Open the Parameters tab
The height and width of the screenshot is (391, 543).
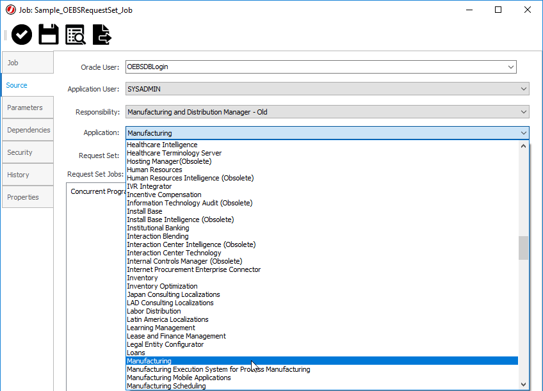[x=28, y=108]
